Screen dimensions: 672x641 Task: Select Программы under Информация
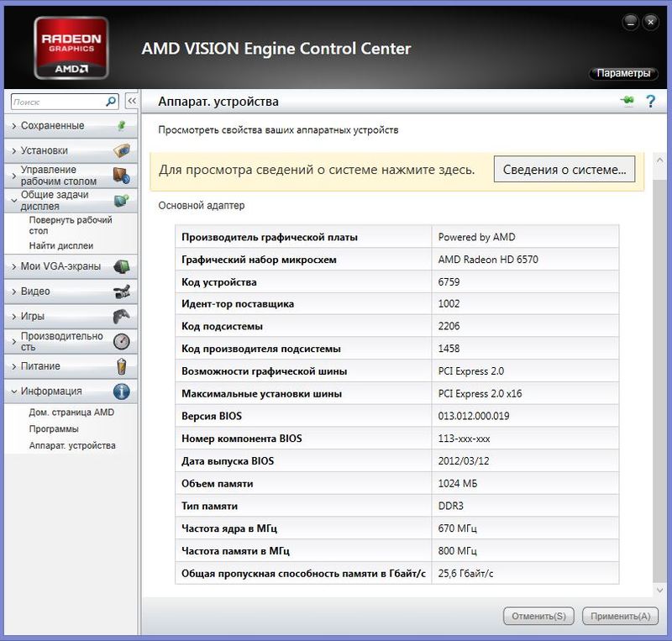[54, 429]
